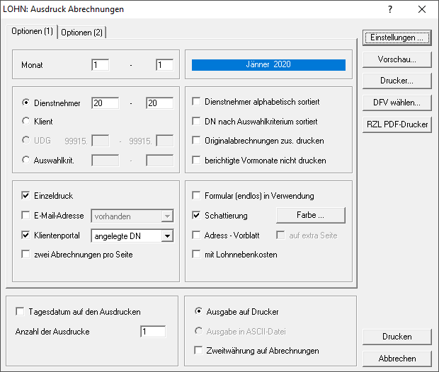The image size is (439, 372).
Task: Select the RZL PDF-Drucker button
Action: tap(396, 124)
